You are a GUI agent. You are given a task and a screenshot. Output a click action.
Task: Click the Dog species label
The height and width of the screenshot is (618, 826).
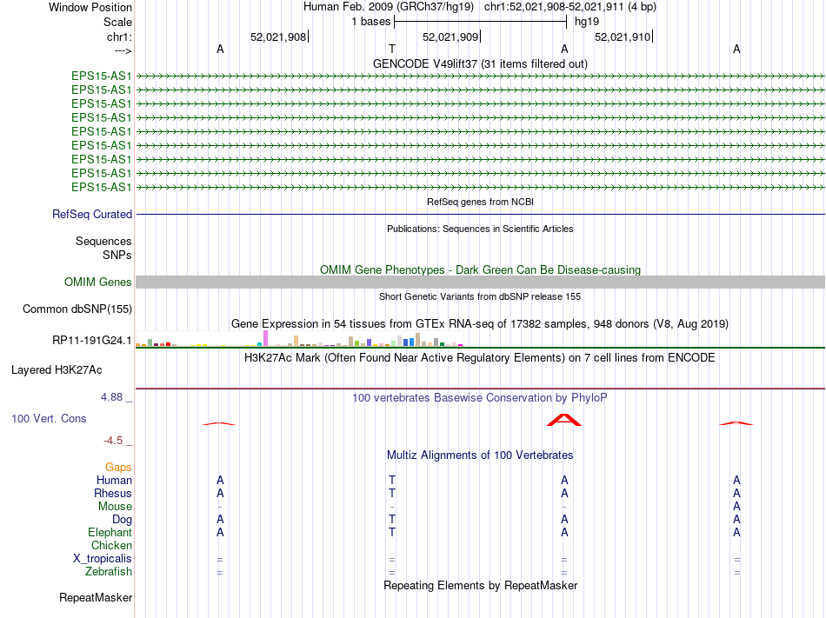click(122, 520)
